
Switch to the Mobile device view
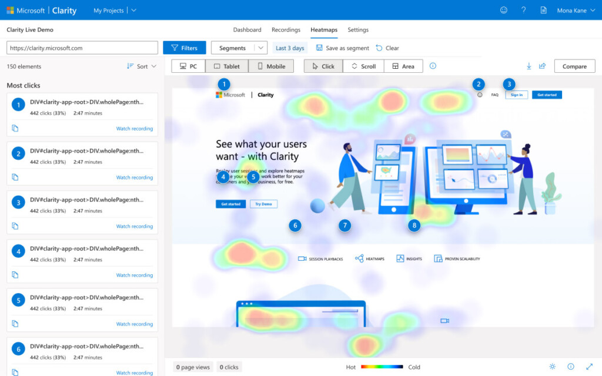pos(271,66)
